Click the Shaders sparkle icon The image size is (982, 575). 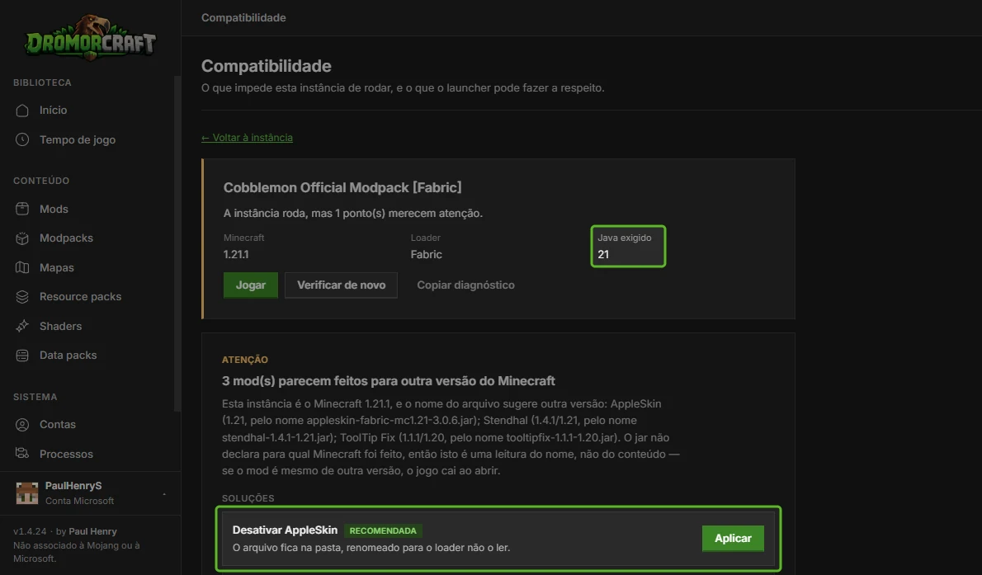pyautogui.click(x=22, y=326)
